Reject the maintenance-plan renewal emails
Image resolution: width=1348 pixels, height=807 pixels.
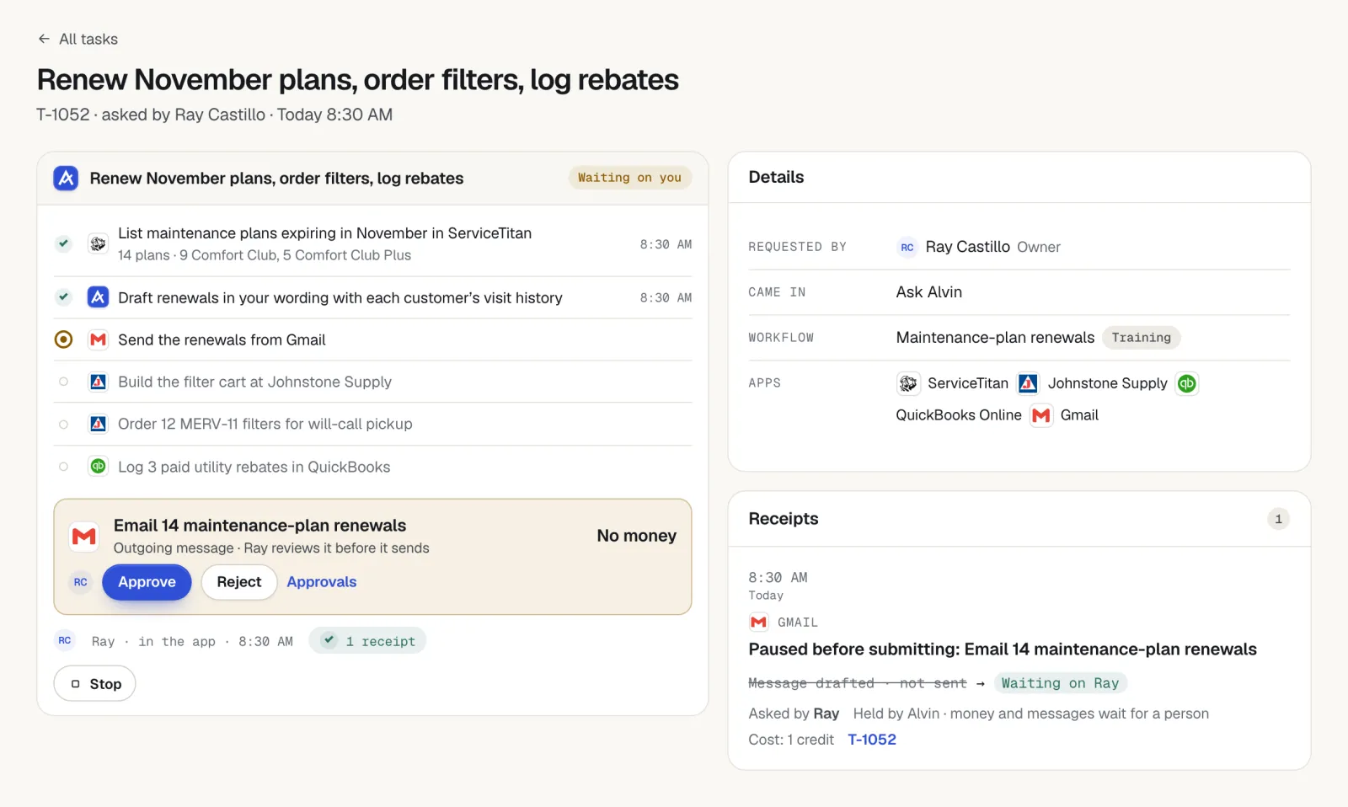point(239,582)
